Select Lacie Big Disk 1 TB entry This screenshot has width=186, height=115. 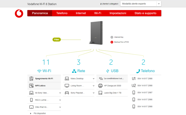coord(112,93)
